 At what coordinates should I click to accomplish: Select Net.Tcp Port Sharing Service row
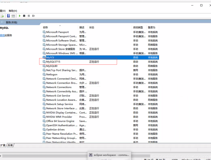point(100,70)
